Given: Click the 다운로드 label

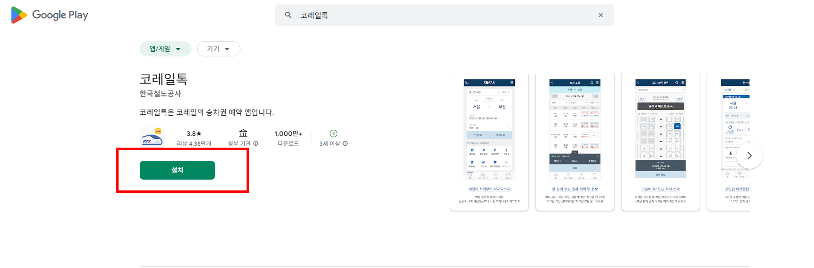Looking at the screenshot, I should [288, 143].
